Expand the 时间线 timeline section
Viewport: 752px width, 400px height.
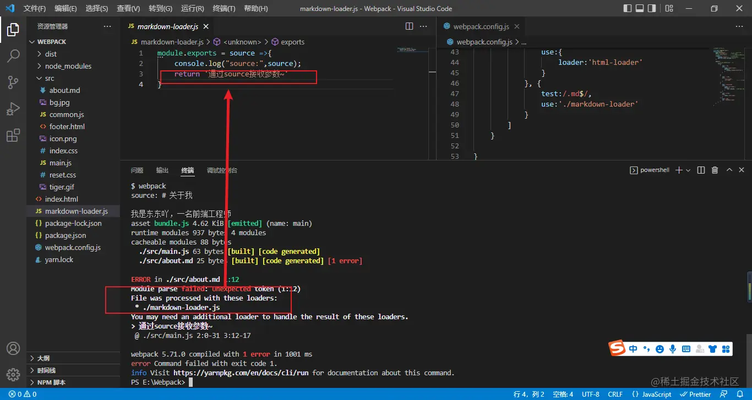click(73, 370)
